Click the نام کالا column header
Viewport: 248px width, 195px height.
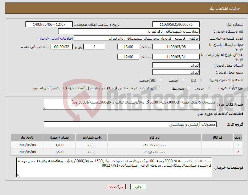[154, 137]
